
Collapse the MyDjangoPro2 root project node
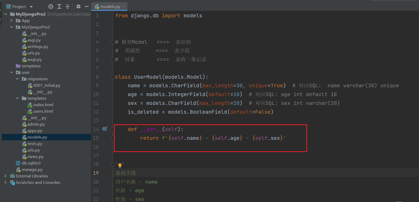[x=6, y=14]
